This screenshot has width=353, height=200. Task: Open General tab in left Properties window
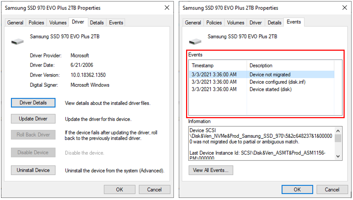click(x=15, y=22)
